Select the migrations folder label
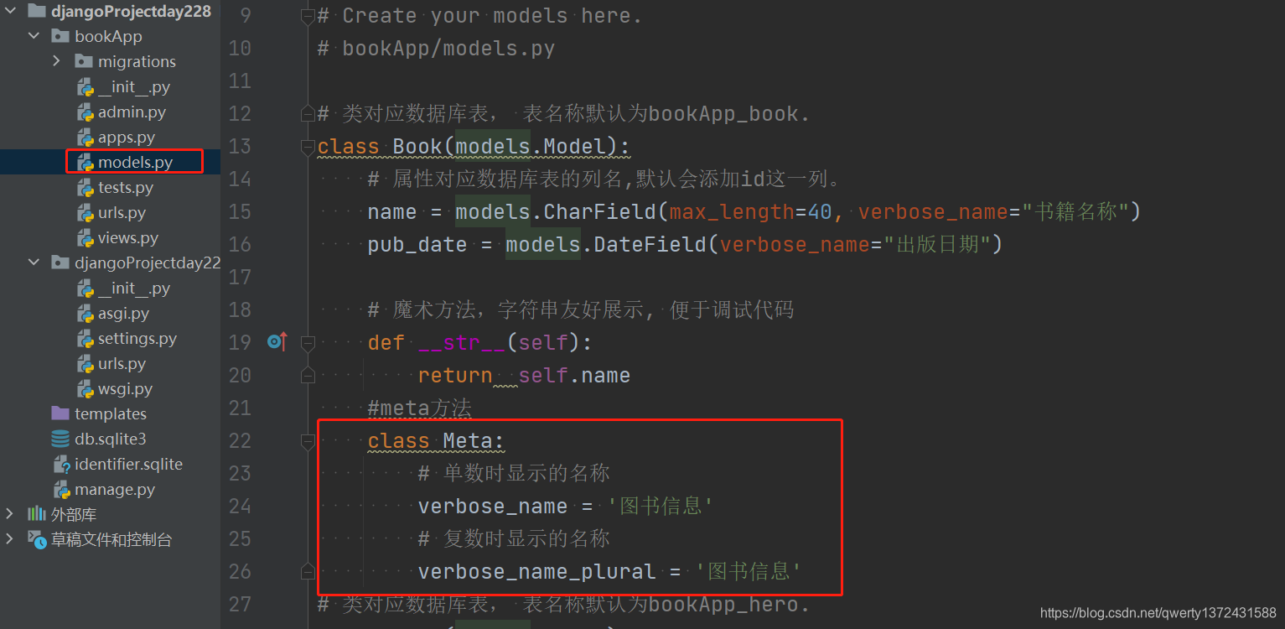The height and width of the screenshot is (629, 1285). 137,61
